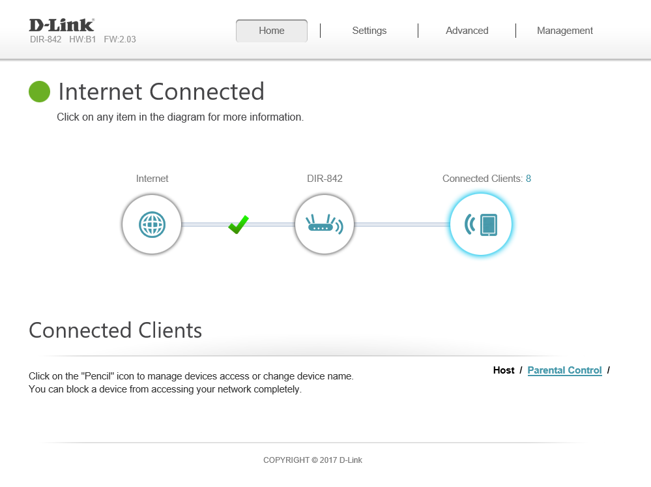The height and width of the screenshot is (487, 651).
Task: Click the D-Link logo
Action: (62, 25)
